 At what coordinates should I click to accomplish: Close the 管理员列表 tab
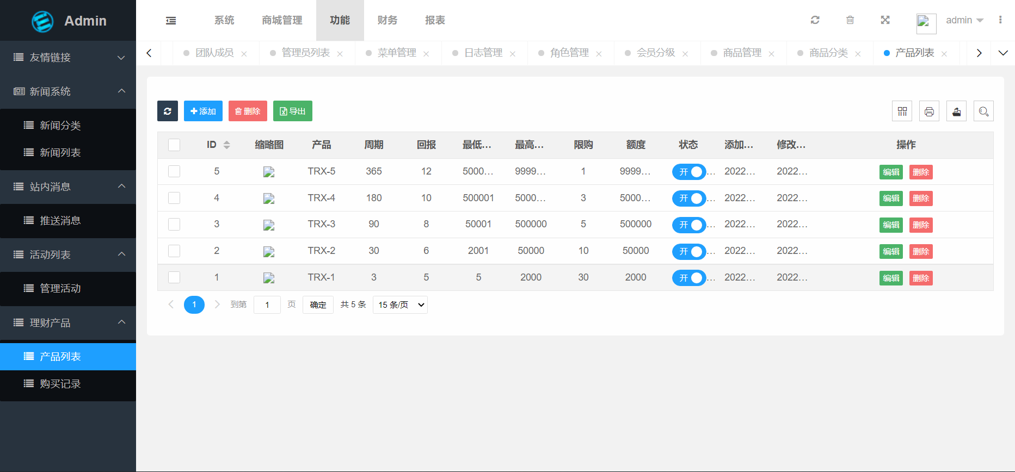(x=340, y=54)
